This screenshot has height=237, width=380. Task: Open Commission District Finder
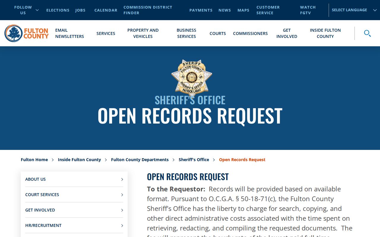coord(148,10)
